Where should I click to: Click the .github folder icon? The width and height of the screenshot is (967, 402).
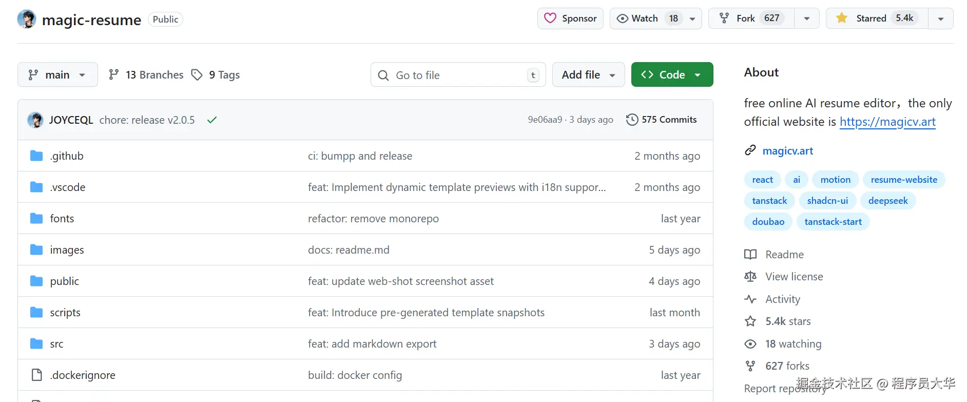pos(36,156)
